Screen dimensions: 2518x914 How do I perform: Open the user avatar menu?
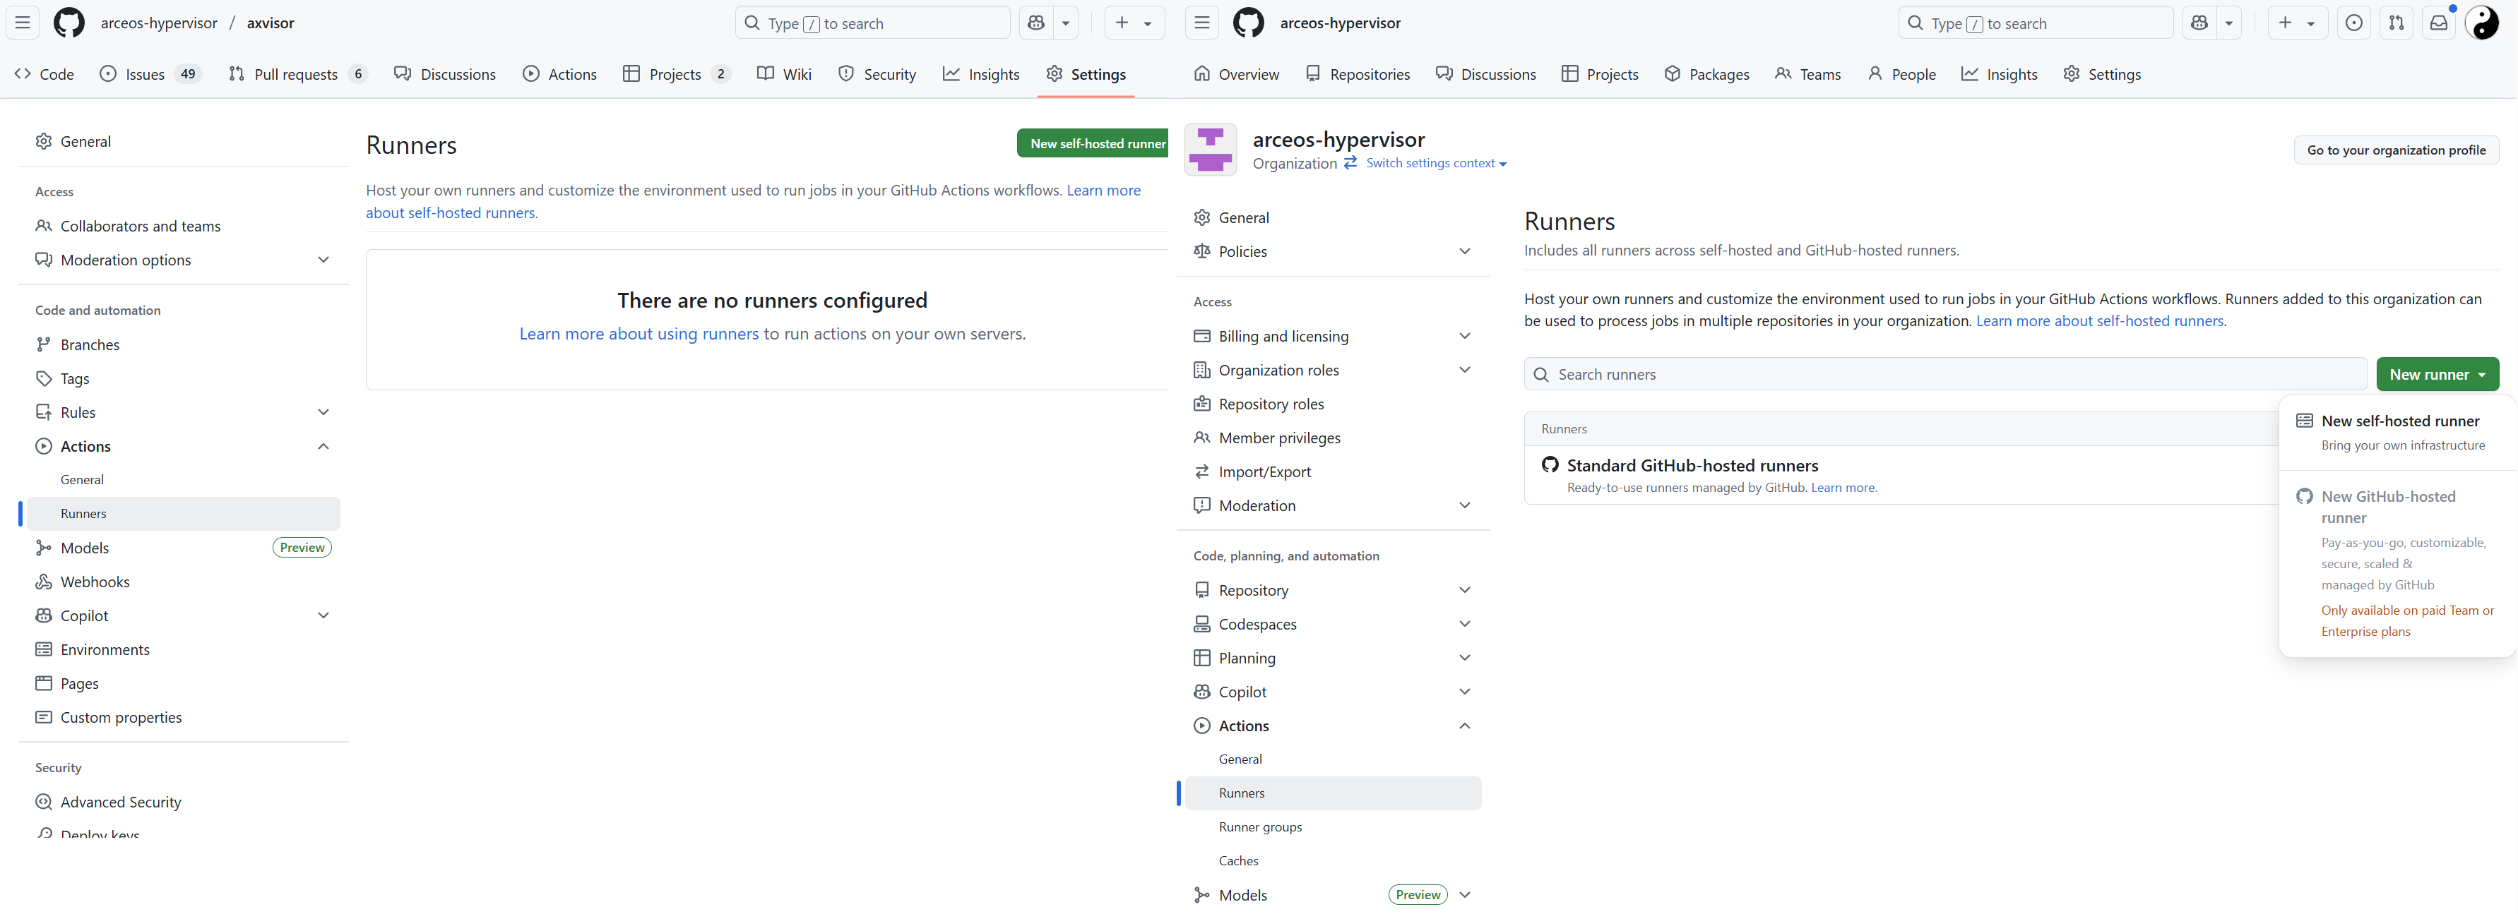click(2482, 23)
